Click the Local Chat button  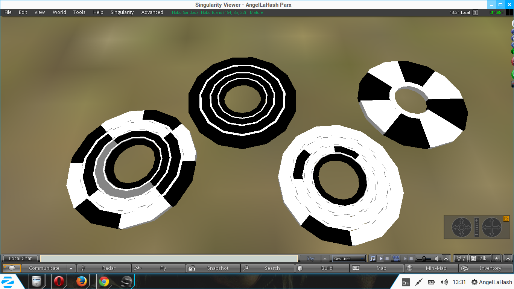click(20, 259)
